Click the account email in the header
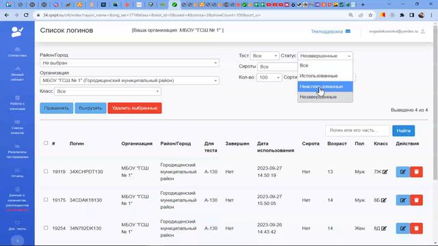The image size is (438, 246). pyautogui.click(x=394, y=31)
